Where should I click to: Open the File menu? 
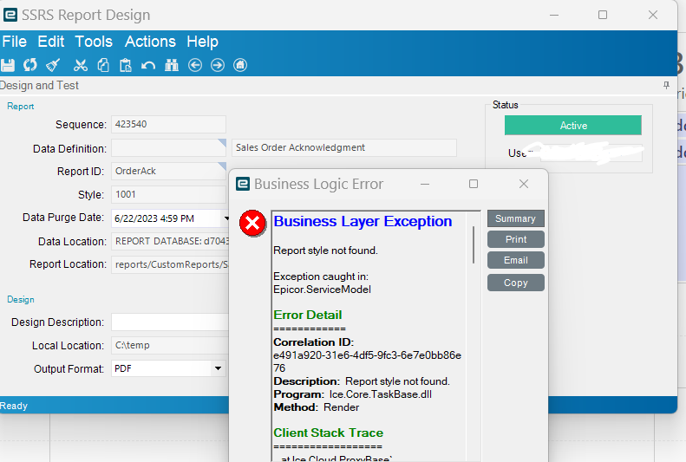(15, 42)
